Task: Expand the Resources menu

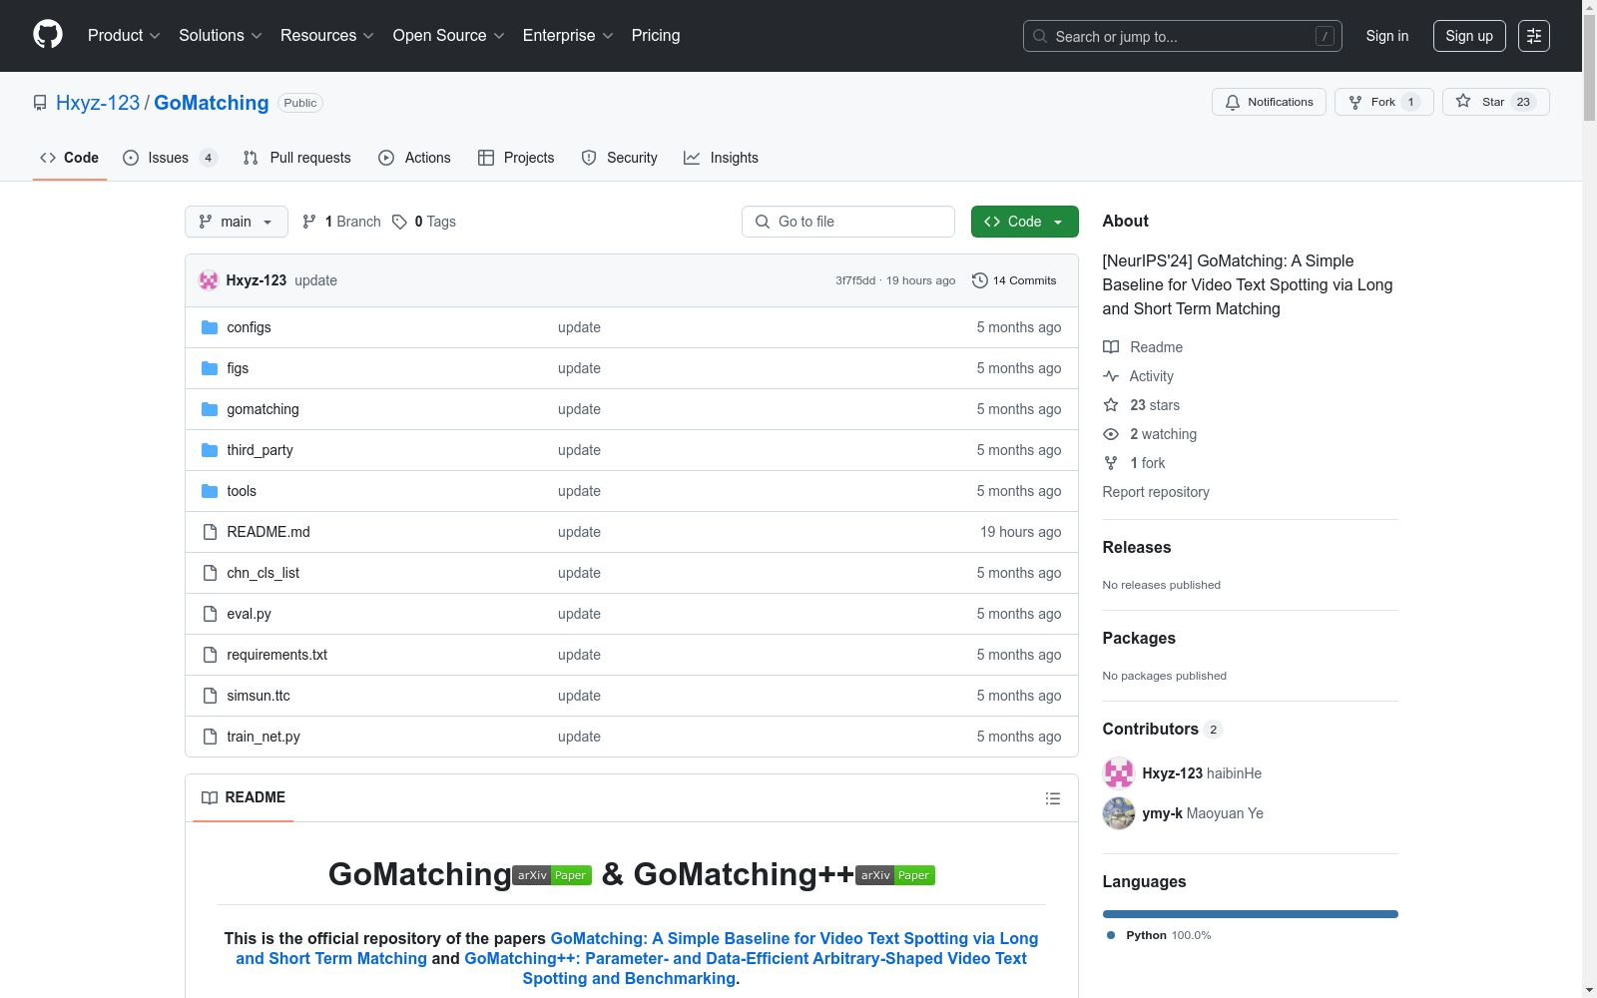Action: (327, 36)
